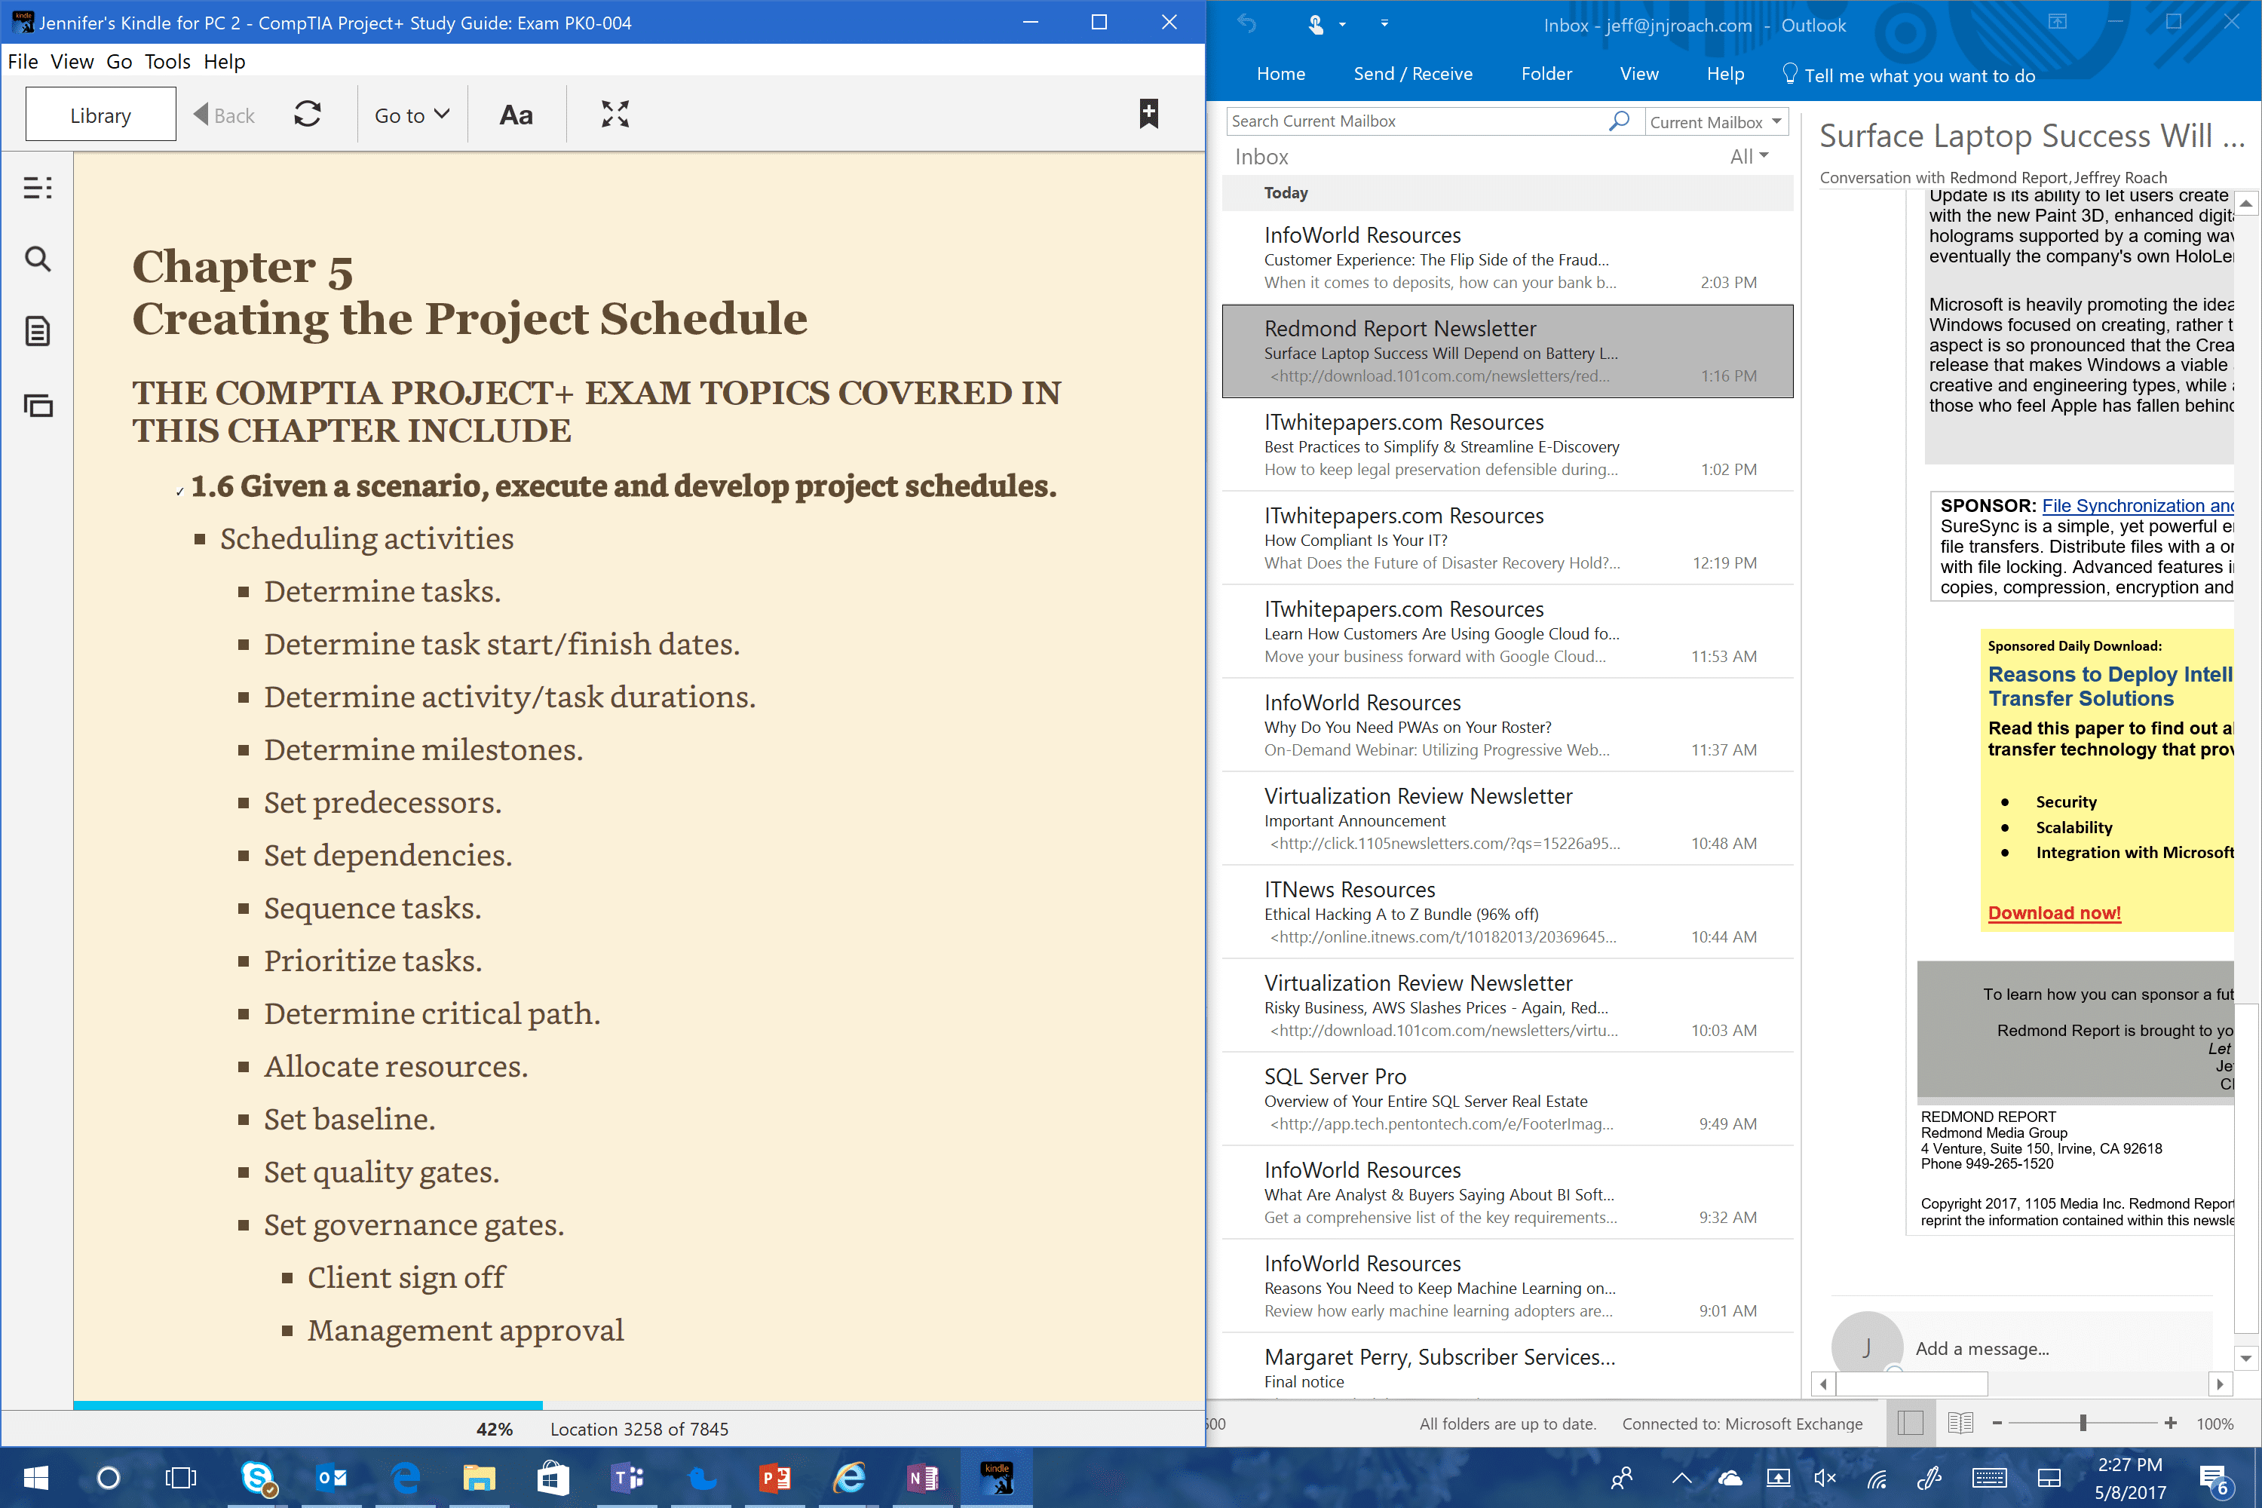Switch Outlook to normal view icon
2262x1508 pixels.
click(1910, 1424)
